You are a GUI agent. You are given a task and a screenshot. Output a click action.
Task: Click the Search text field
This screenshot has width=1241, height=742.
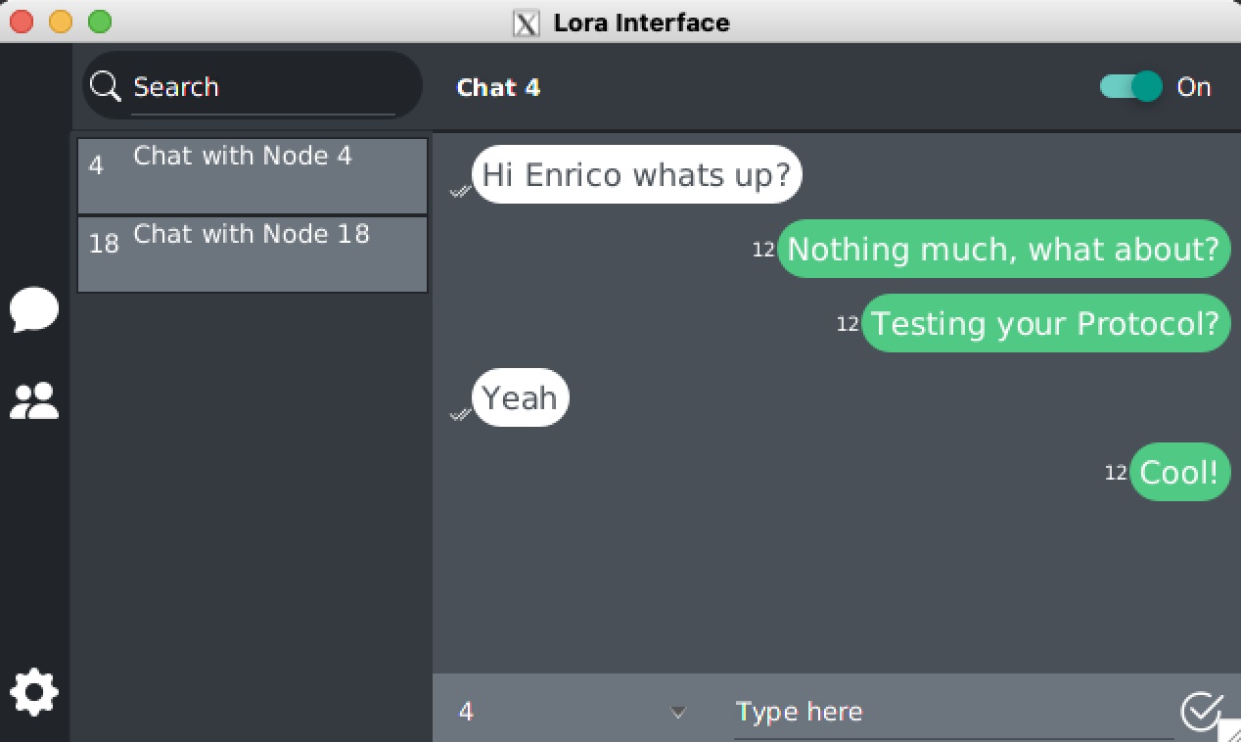click(262, 87)
